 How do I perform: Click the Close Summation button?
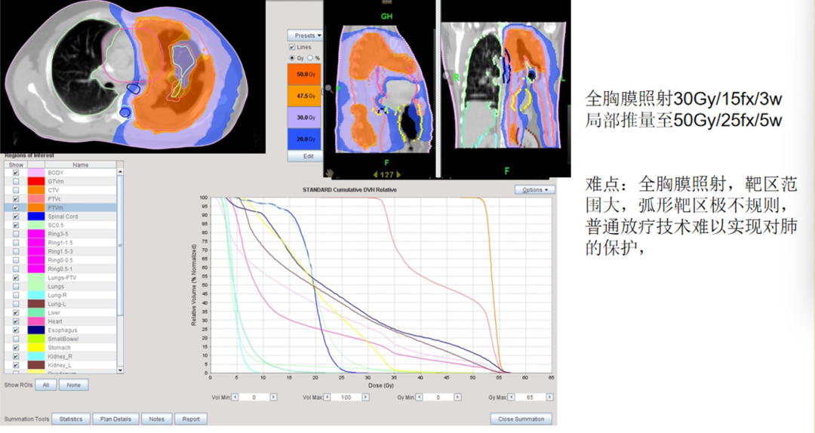point(521,419)
